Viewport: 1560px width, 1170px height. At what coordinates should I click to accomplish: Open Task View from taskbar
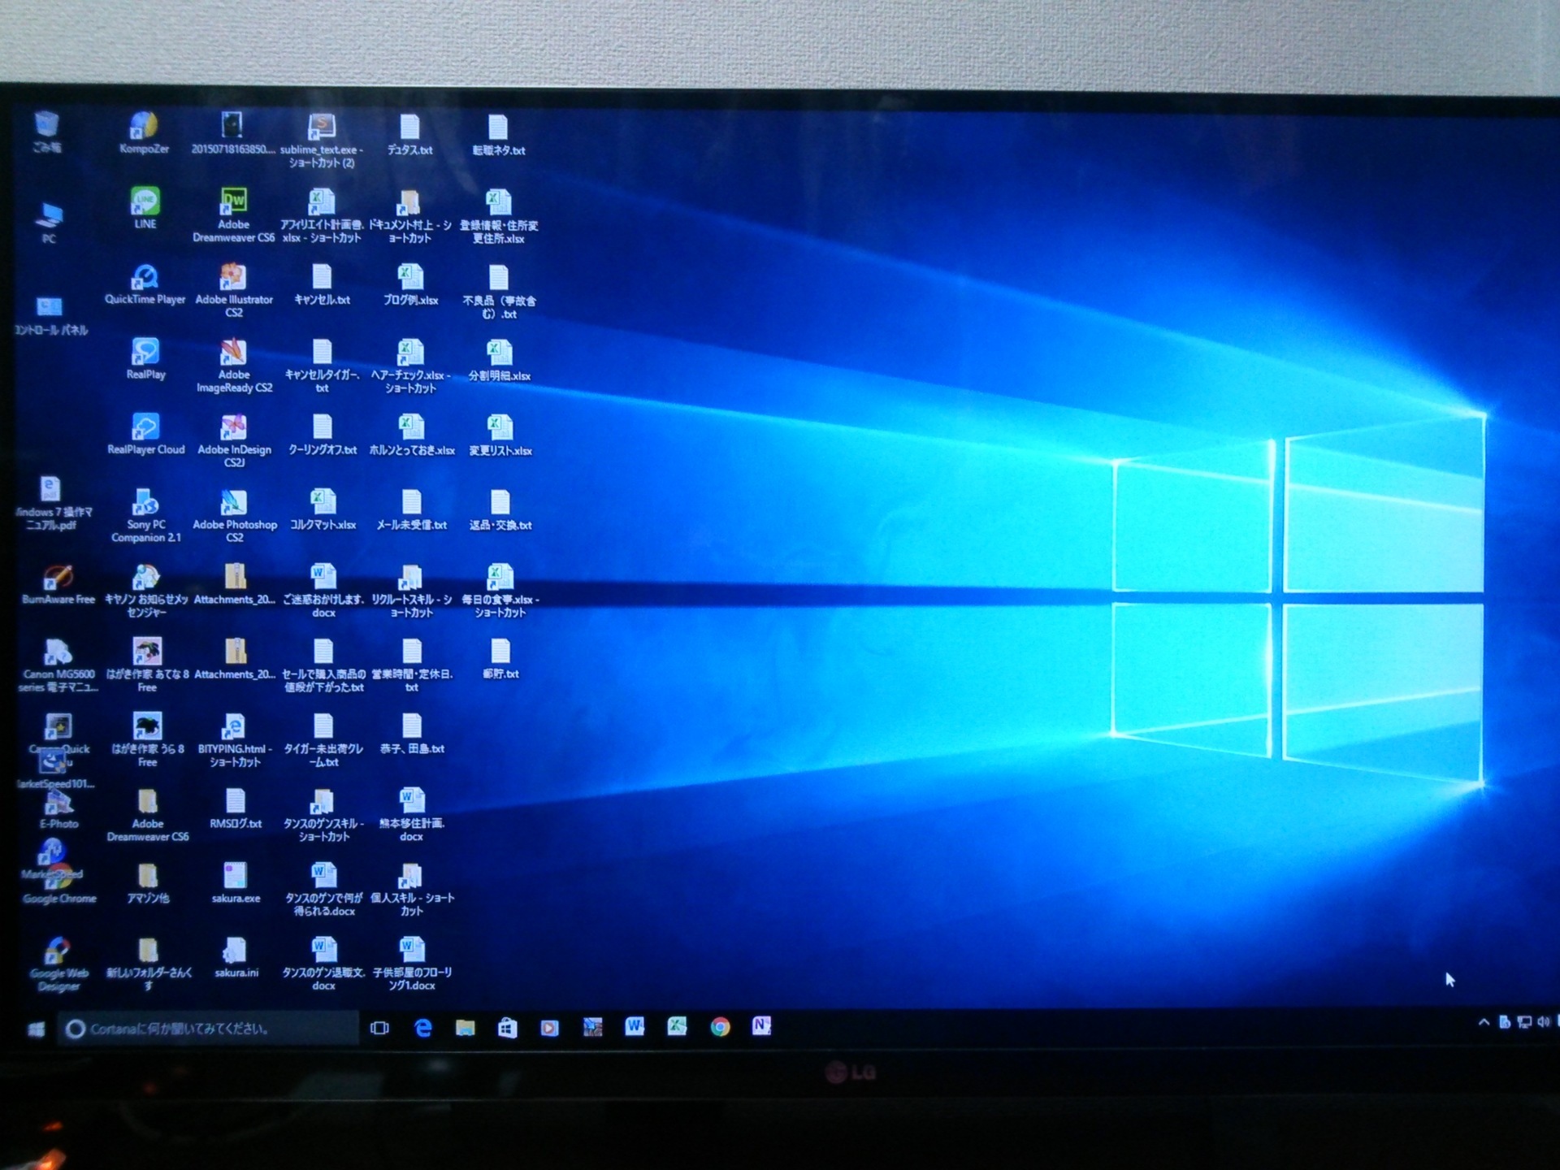click(379, 1028)
